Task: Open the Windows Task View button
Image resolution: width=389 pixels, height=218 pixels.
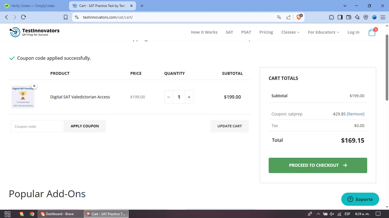Action: (8, 214)
